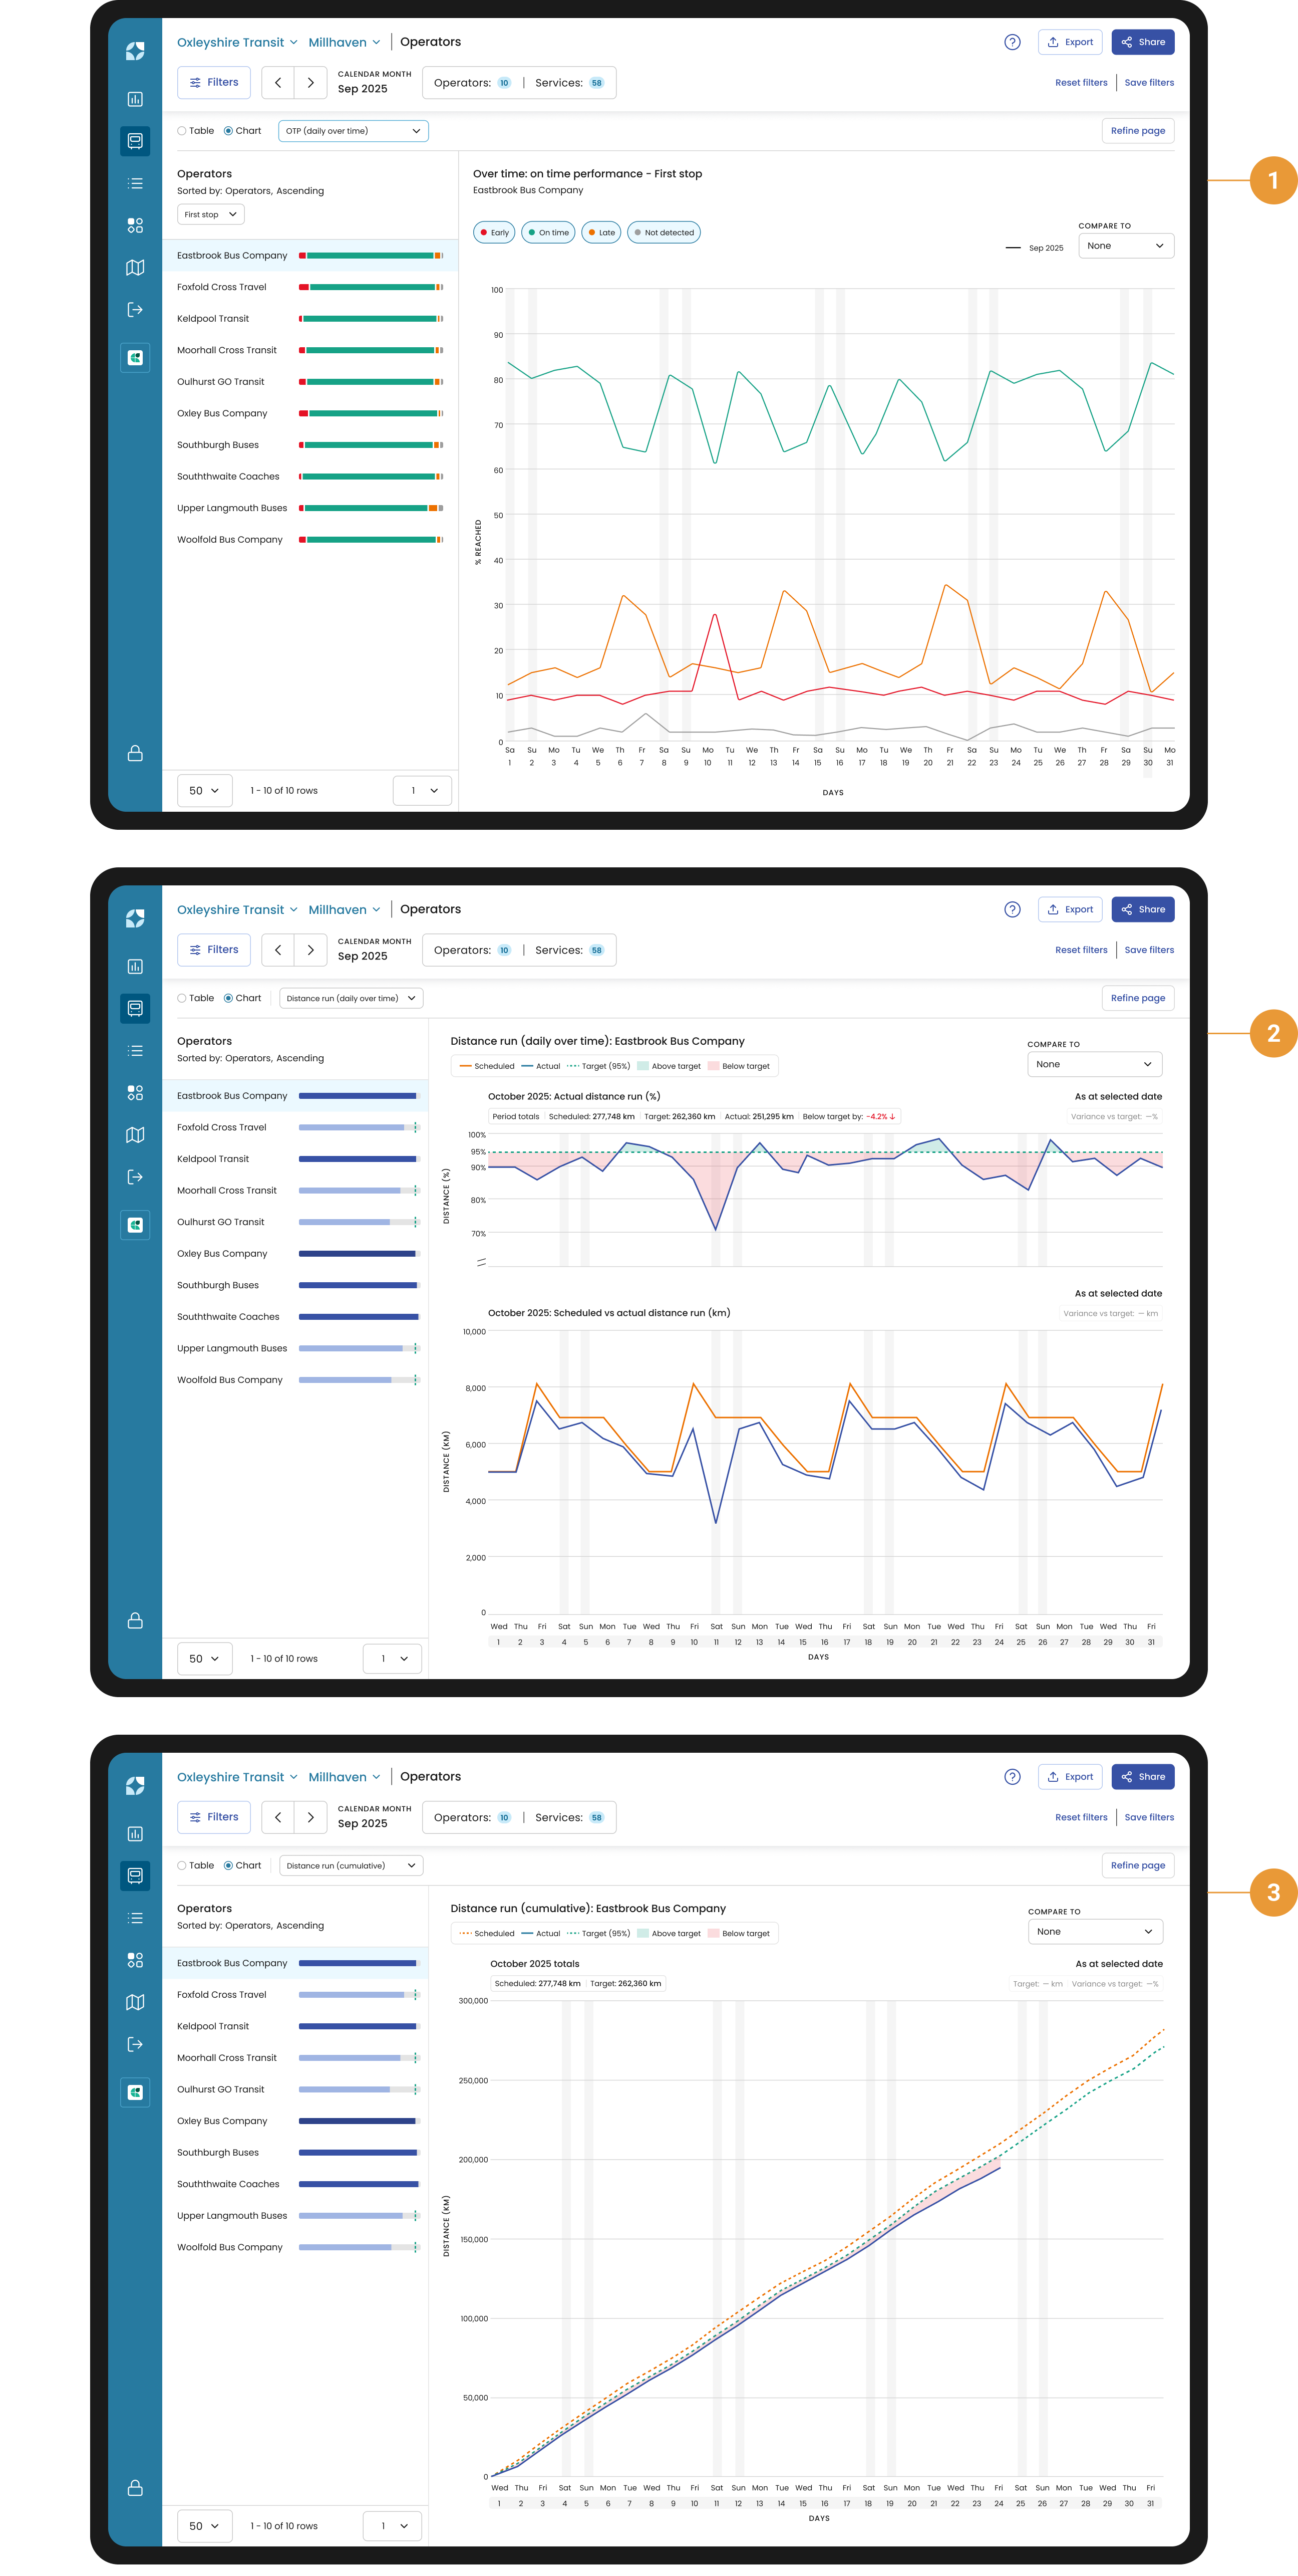Image resolution: width=1298 pixels, height=2576 pixels.
Task: Click Share button in top screenshot
Action: 1142,42
